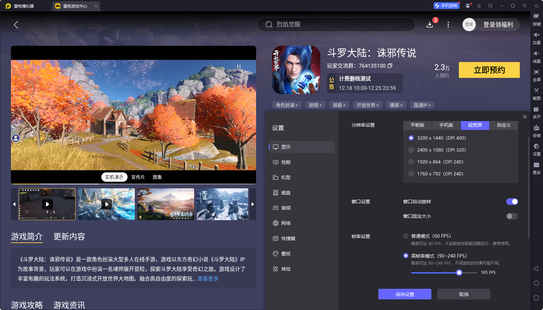Click the 立即预约 pre-register button
Viewport: 543px width, 310px height.
coord(489,70)
